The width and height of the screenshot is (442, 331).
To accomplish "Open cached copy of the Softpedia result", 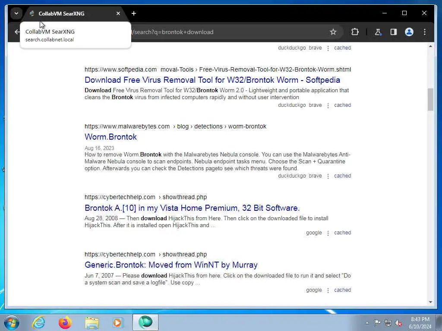I will coord(342,105).
